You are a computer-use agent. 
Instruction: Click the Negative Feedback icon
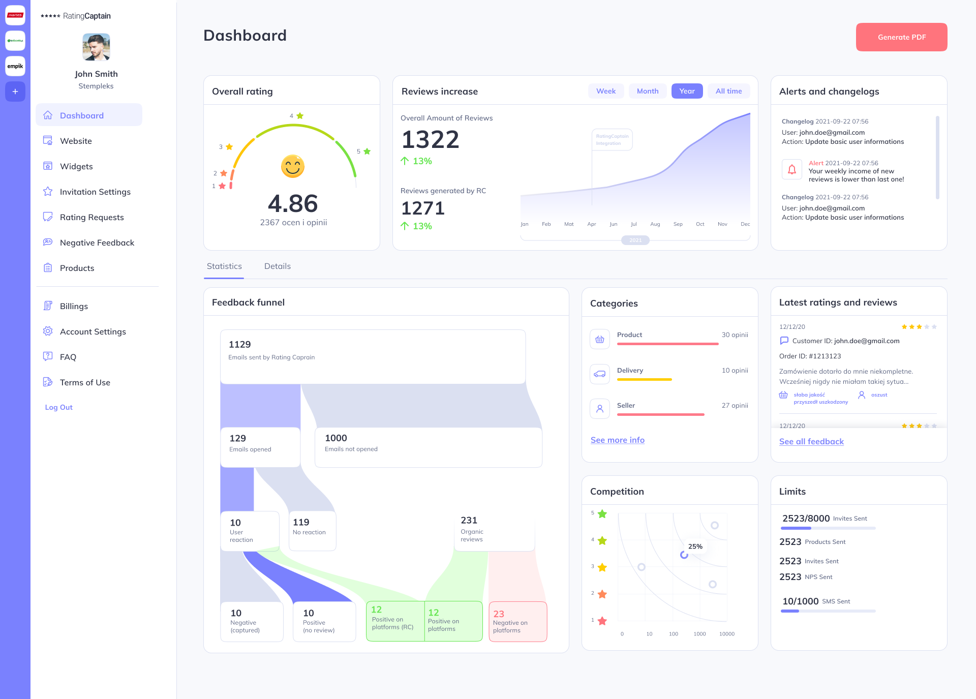click(48, 242)
